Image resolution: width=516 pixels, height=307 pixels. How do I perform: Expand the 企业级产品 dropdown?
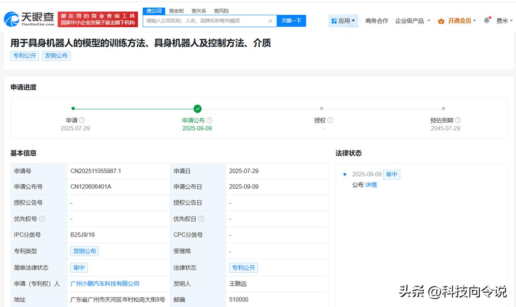click(x=413, y=21)
